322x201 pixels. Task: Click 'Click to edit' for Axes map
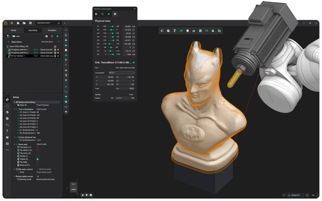[41, 144]
